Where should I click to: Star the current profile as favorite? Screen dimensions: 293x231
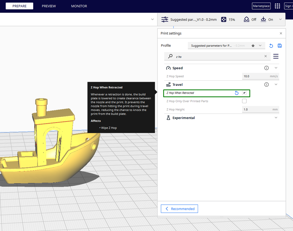[x=253, y=45]
